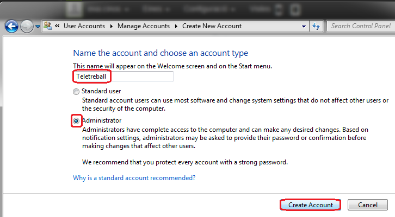This screenshot has width=395, height=217.
Task: Click the account name text field
Action: [x=123, y=76]
